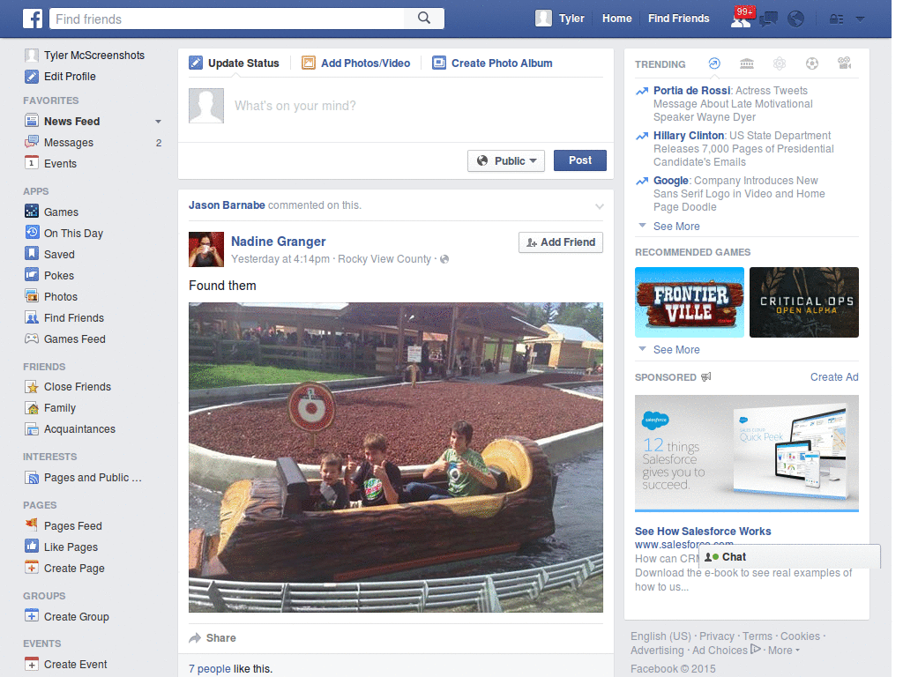Click the search magnifier icon
This screenshot has height=677, width=903.
click(x=424, y=19)
